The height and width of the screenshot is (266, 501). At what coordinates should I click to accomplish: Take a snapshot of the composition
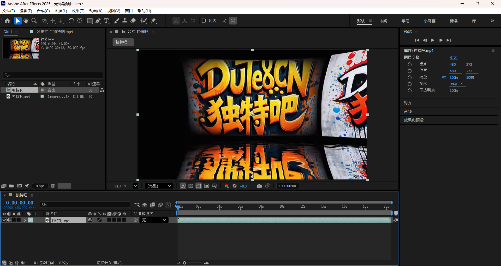coord(259,186)
